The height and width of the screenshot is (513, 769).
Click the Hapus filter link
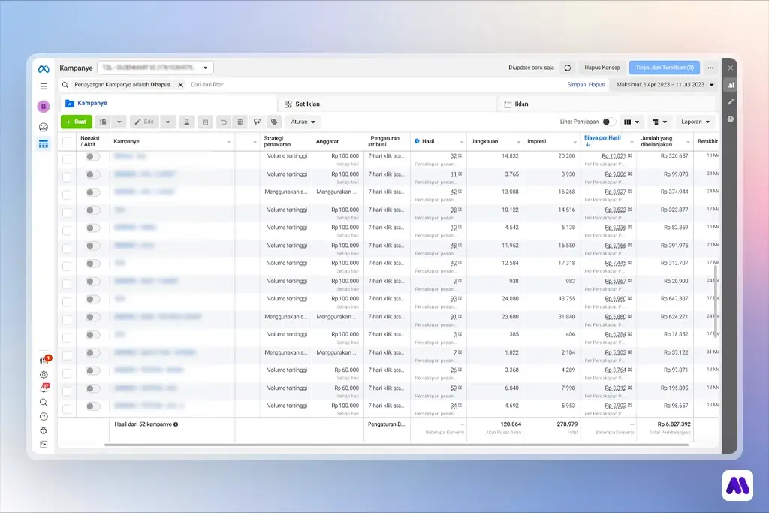point(596,85)
